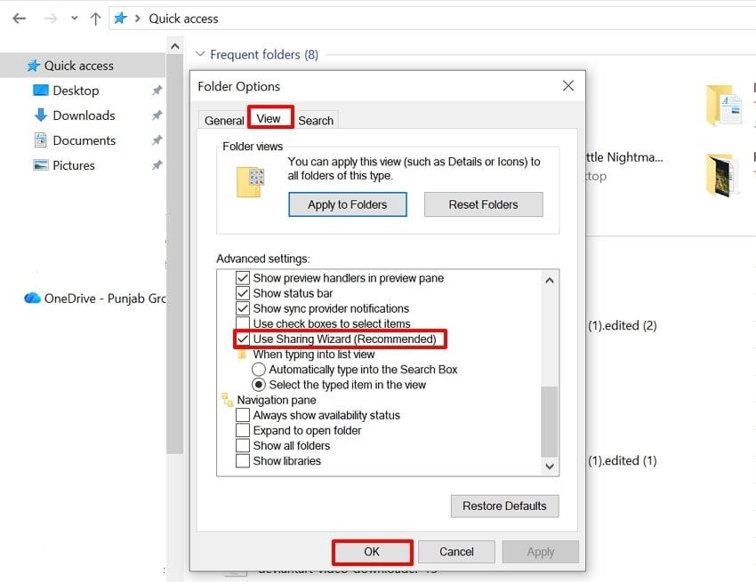Screen dimensions: 756x582
Task: Enable Use check boxes to select items
Action: (x=243, y=323)
